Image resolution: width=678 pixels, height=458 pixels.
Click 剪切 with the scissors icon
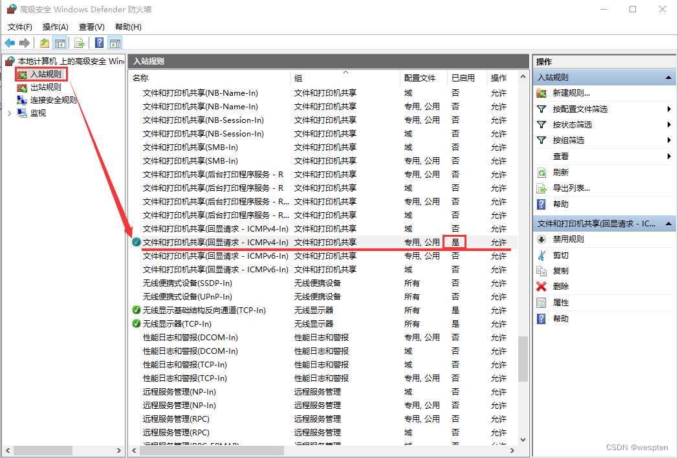[560, 255]
